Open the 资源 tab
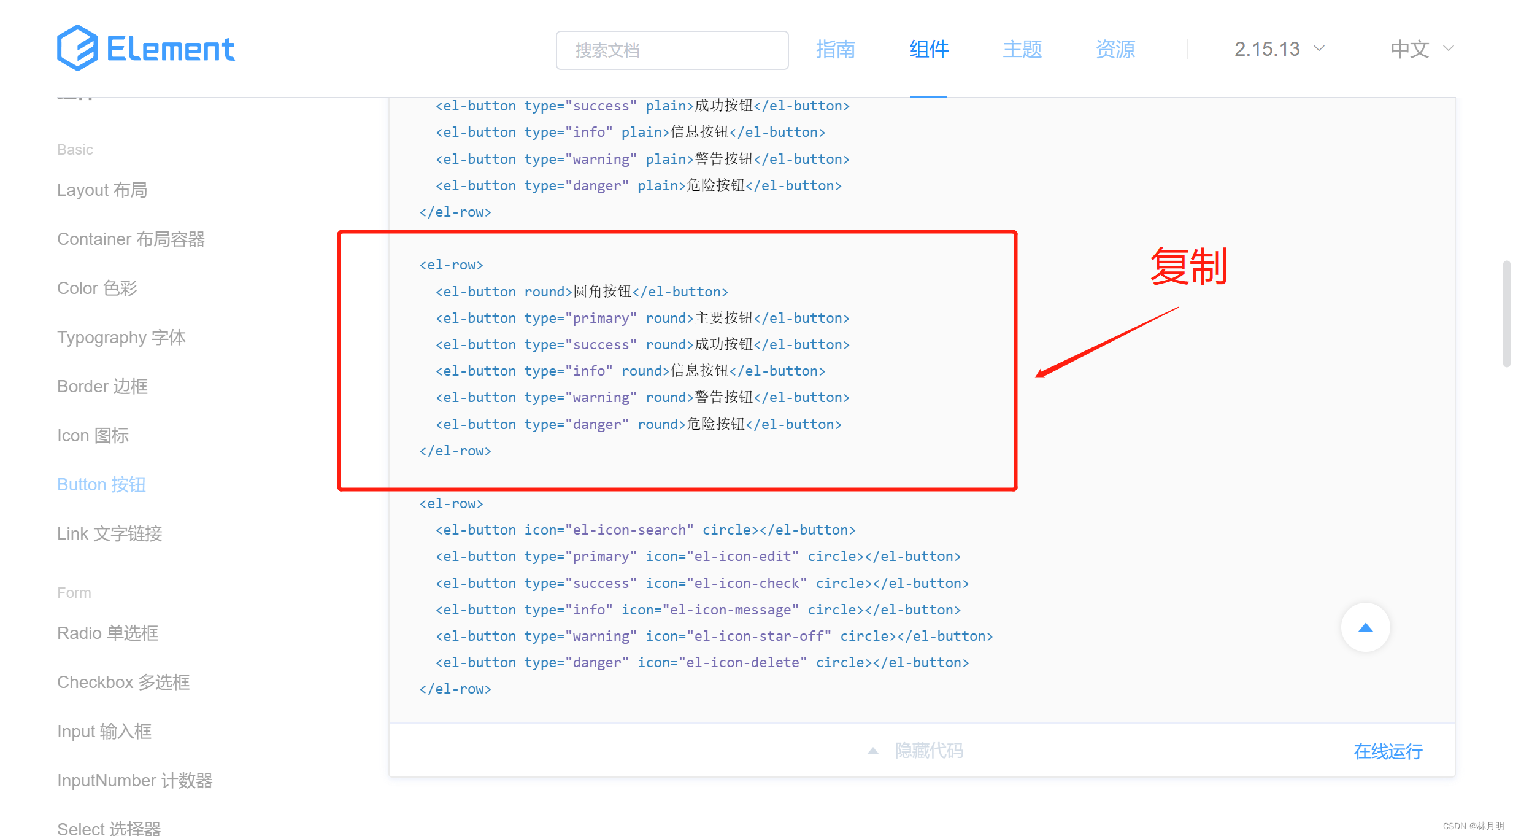 [x=1115, y=49]
